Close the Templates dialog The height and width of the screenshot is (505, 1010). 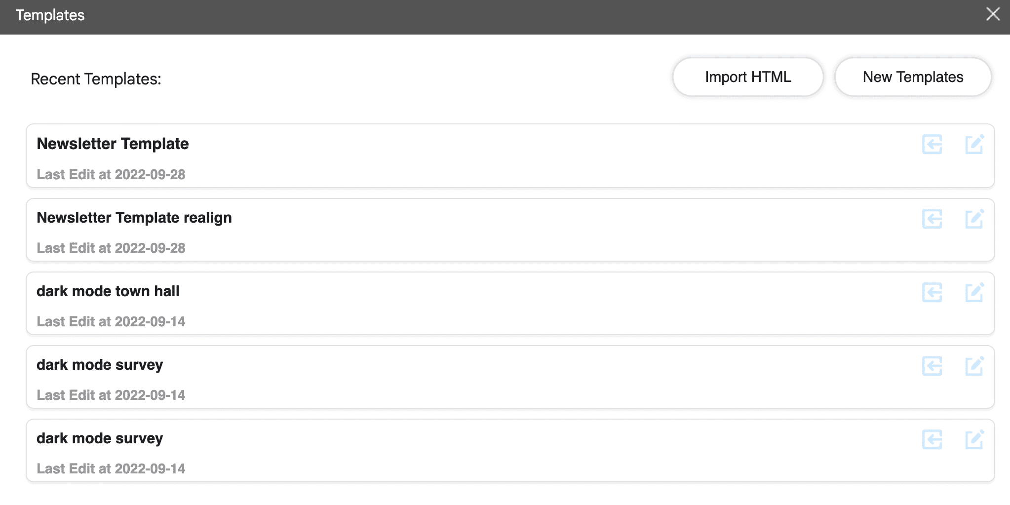coord(993,14)
